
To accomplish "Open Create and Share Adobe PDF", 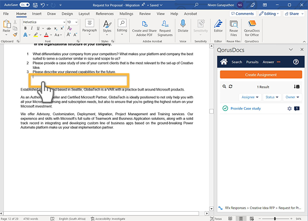I will (x=144, y=28).
